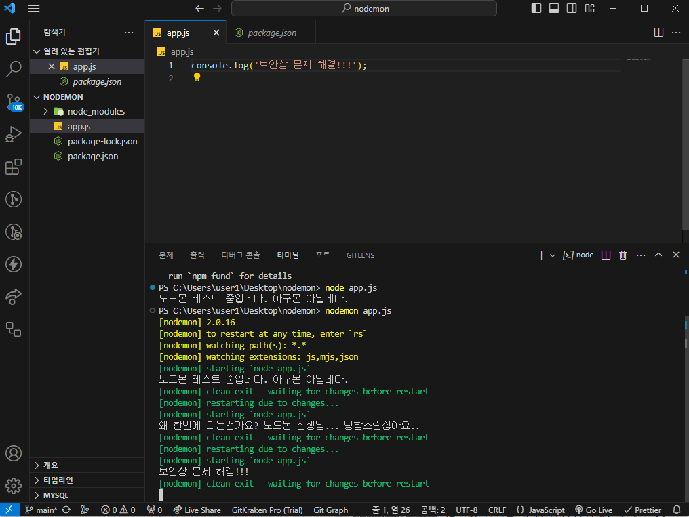Switch to the 문제 panel tab
This screenshot has height=517, width=689.
coord(166,255)
